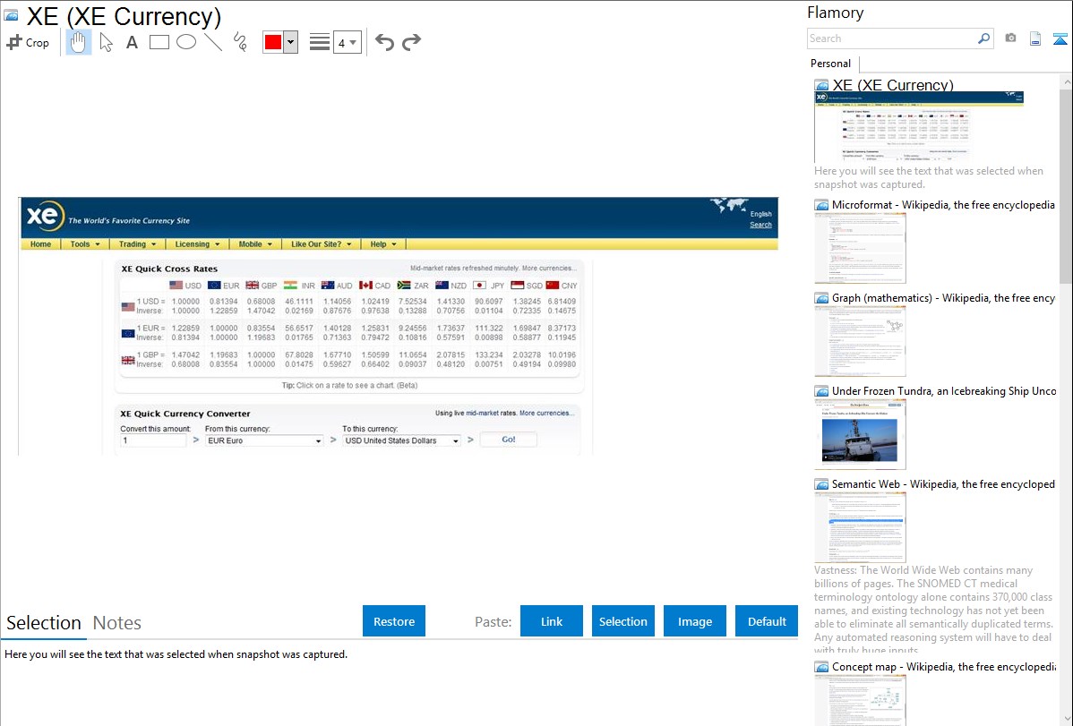This screenshot has height=726, width=1073.
Task: Select the text annotation tool
Action: pyautogui.click(x=132, y=42)
